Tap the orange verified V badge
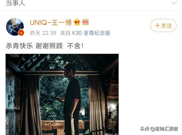The height and width of the screenshot is (135, 182). pos(21,33)
